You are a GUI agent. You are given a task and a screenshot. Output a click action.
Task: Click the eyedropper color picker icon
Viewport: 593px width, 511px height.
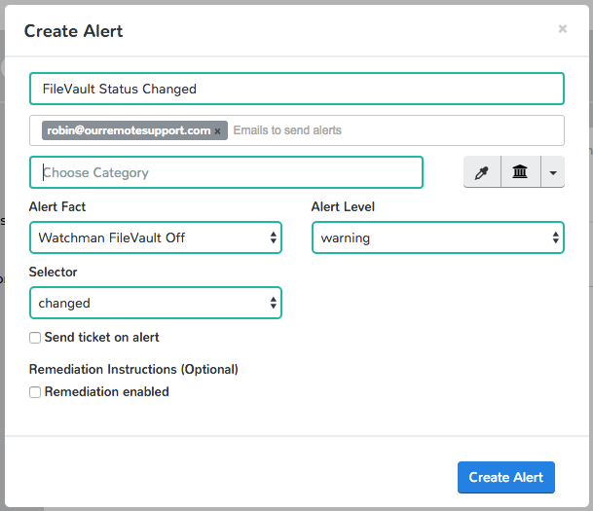tap(482, 172)
